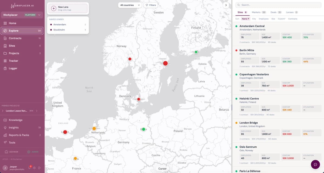The image size is (324, 173).
Task: Click Oslo Sentrum SEK 3,000 cost value
Action: (288, 158)
